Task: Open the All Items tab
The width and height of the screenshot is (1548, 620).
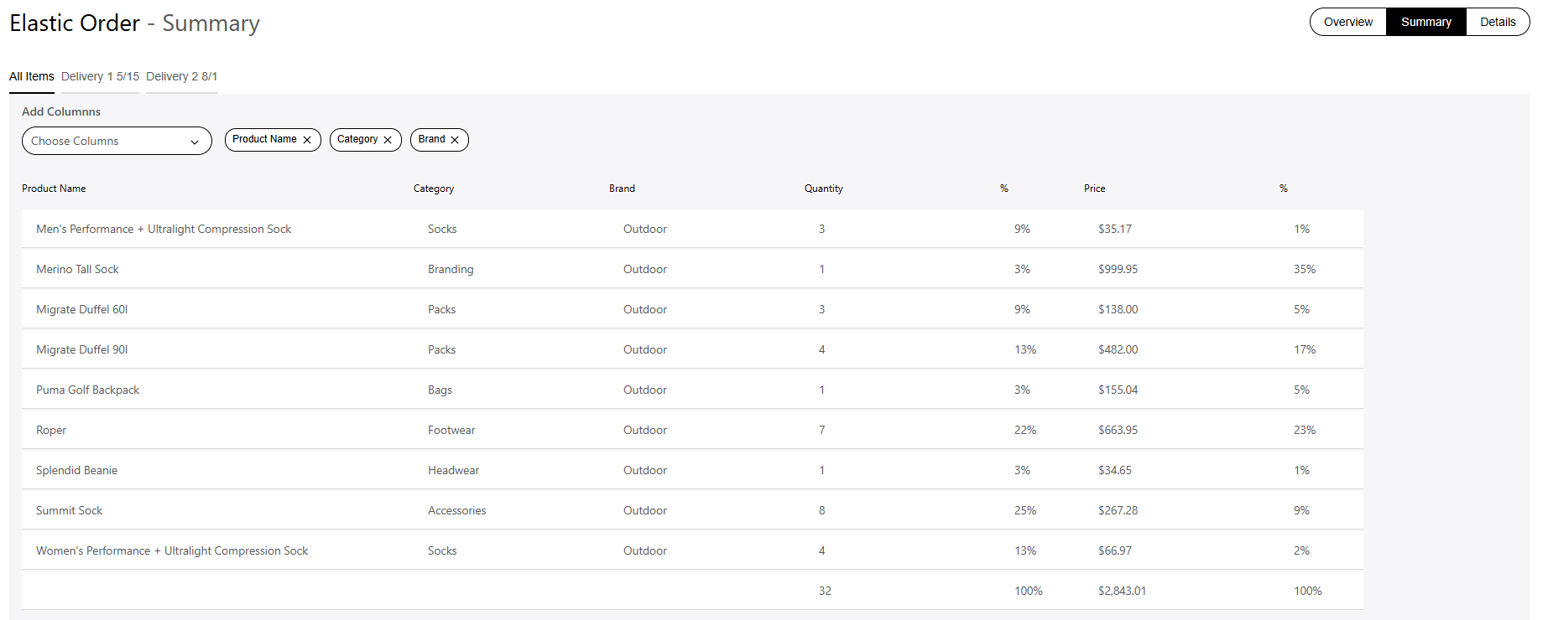Action: coord(32,76)
